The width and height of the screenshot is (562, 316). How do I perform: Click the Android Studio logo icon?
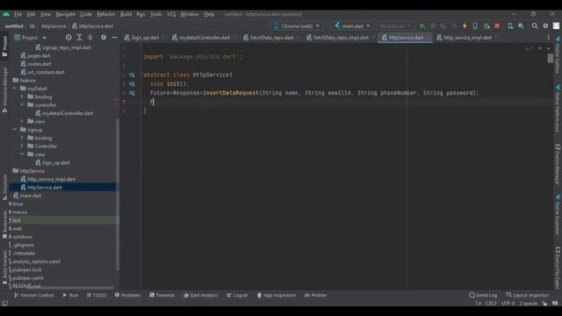point(6,14)
